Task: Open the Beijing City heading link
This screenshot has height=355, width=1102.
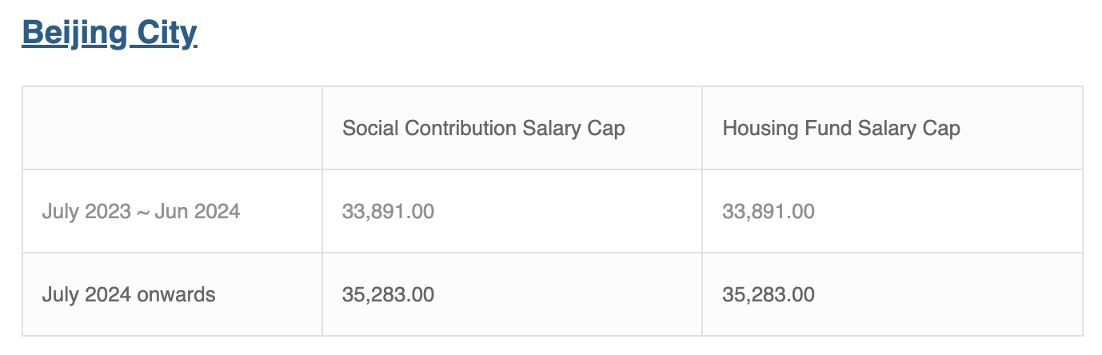Action: coord(109,34)
